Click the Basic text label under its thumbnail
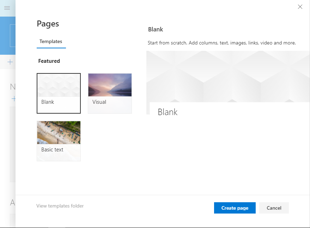This screenshot has height=228, width=310. click(x=52, y=149)
